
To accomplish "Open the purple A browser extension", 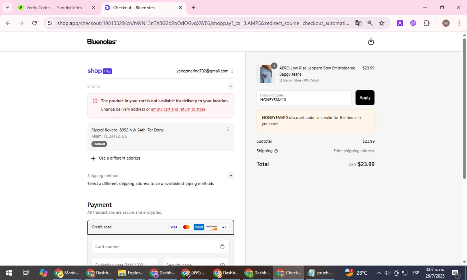I will 400,23.
